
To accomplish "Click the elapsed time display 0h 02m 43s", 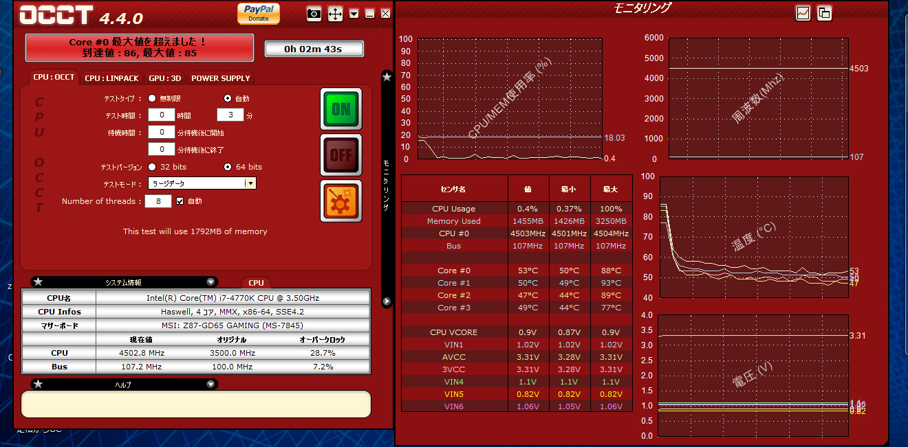I will pos(314,49).
